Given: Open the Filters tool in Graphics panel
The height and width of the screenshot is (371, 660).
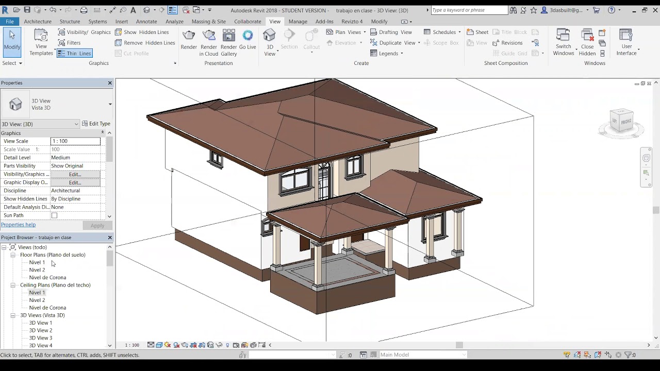Looking at the screenshot, I should (69, 43).
